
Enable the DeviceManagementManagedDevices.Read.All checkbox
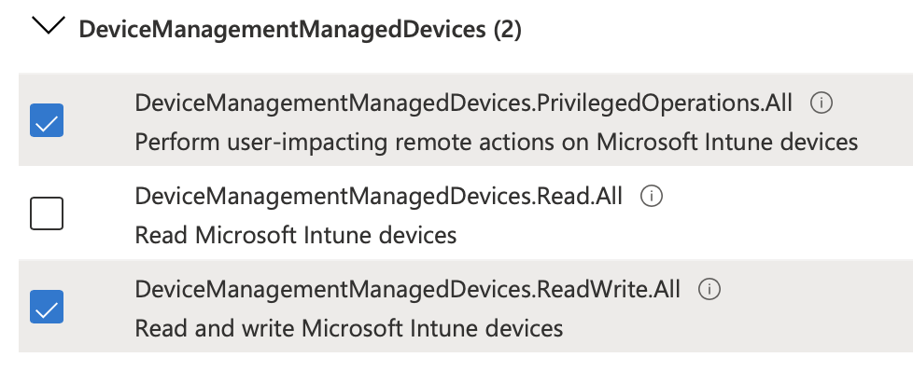(47, 213)
